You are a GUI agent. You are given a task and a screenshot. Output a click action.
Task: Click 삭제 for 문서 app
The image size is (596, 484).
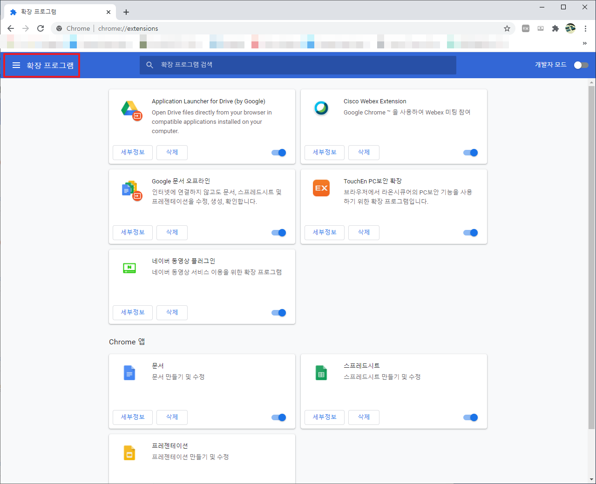pyautogui.click(x=172, y=417)
